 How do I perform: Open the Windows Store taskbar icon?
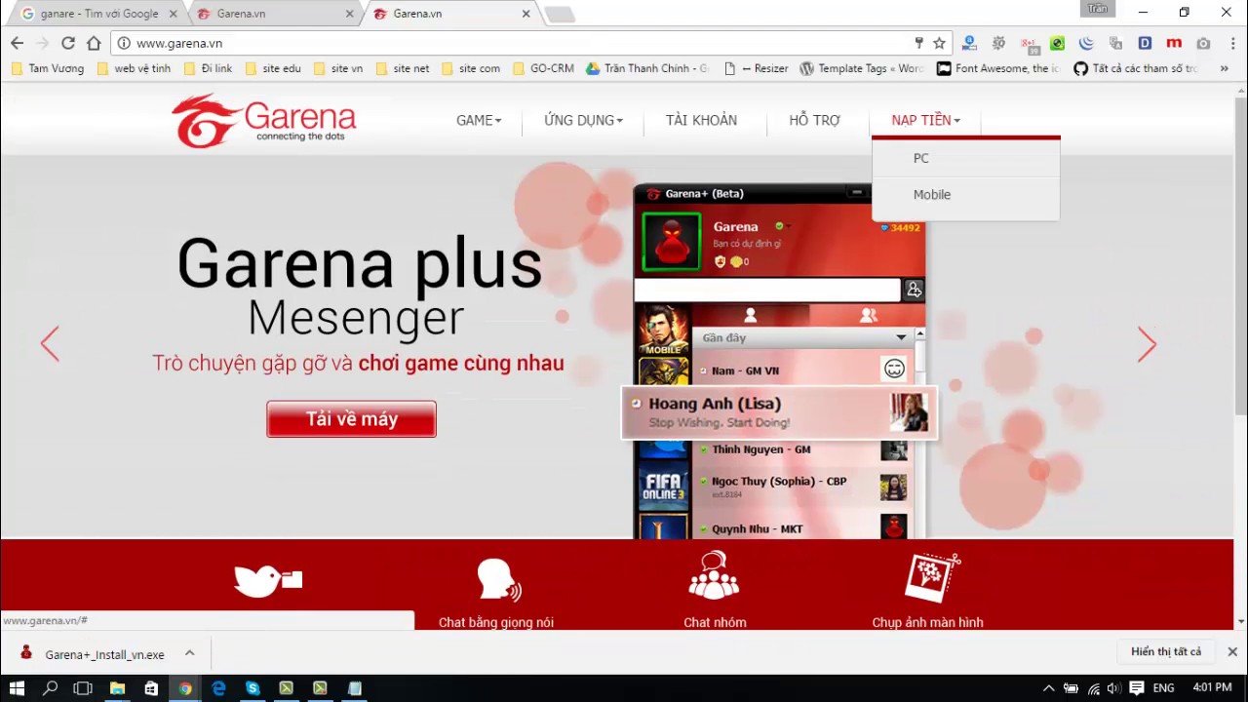pos(151,688)
